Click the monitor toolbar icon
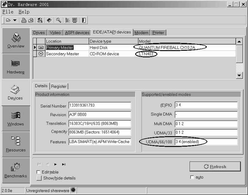This screenshot has width=248, height=195. tap(74, 20)
